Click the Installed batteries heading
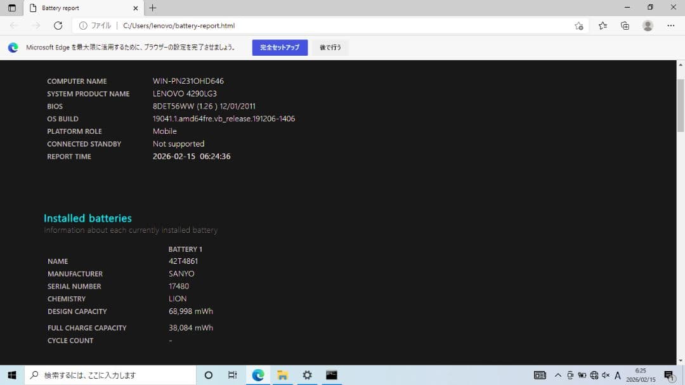685x385 pixels. [x=88, y=218]
